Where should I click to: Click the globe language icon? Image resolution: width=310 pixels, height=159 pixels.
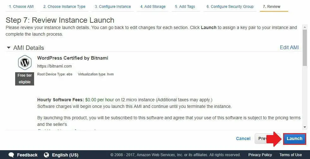tap(46, 155)
